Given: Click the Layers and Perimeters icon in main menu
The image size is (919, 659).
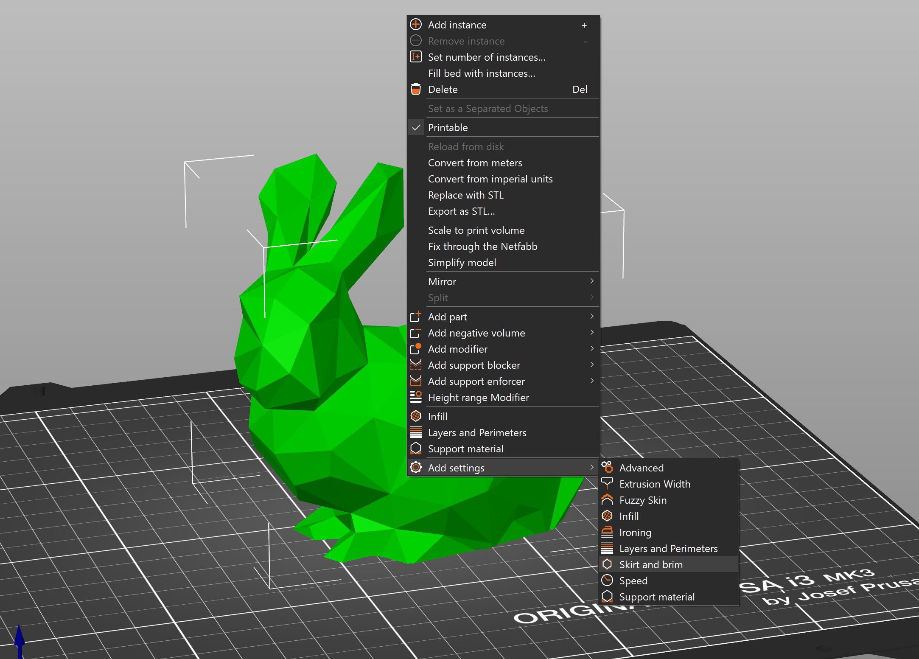Looking at the screenshot, I should click(x=416, y=432).
